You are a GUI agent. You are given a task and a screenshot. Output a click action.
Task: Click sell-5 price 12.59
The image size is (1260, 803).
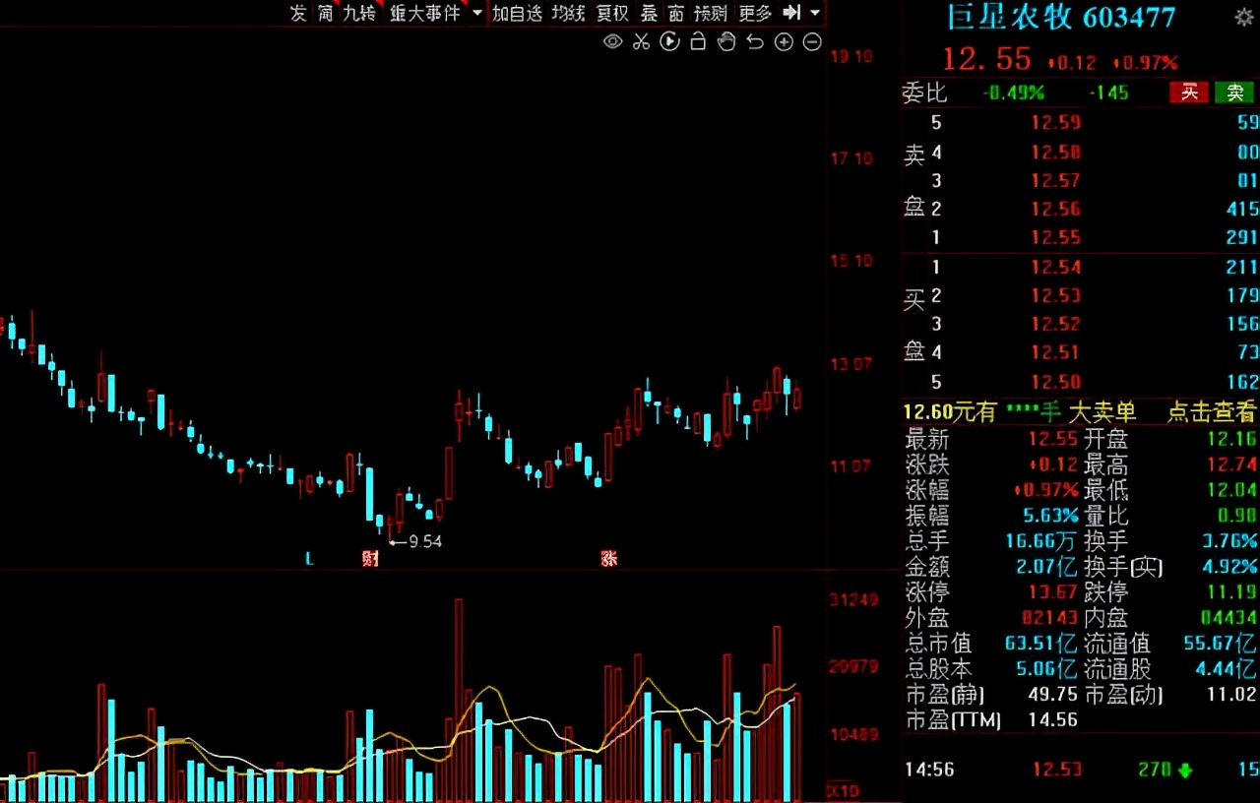point(1055,123)
